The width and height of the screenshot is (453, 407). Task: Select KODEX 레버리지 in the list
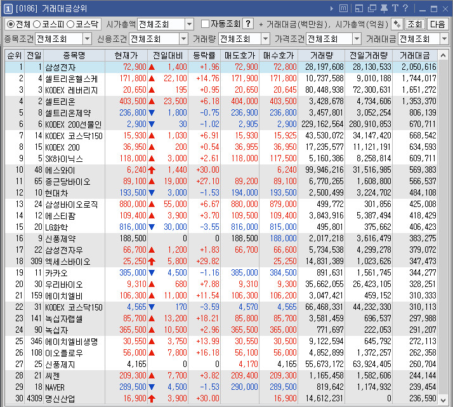point(221,90)
